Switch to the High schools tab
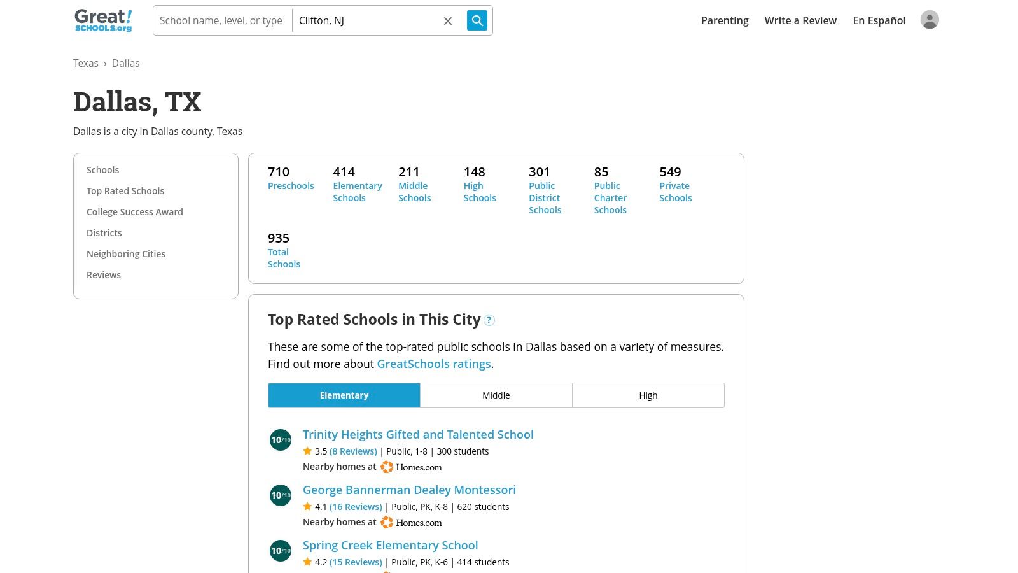The image size is (1018, 573). pos(648,395)
